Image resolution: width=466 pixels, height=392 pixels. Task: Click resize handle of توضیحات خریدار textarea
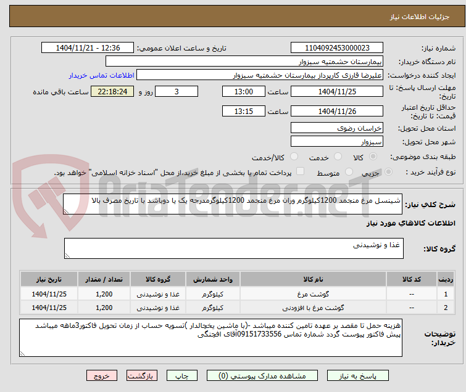(x=22, y=354)
